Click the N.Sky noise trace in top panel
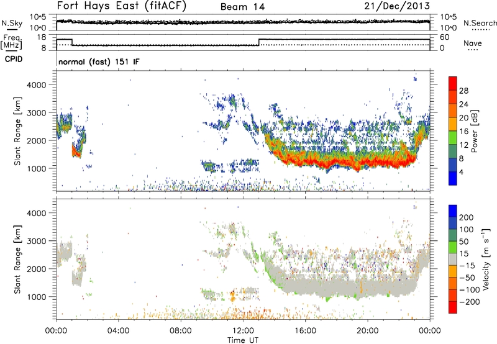The width and height of the screenshot is (497, 344). [x=243, y=22]
